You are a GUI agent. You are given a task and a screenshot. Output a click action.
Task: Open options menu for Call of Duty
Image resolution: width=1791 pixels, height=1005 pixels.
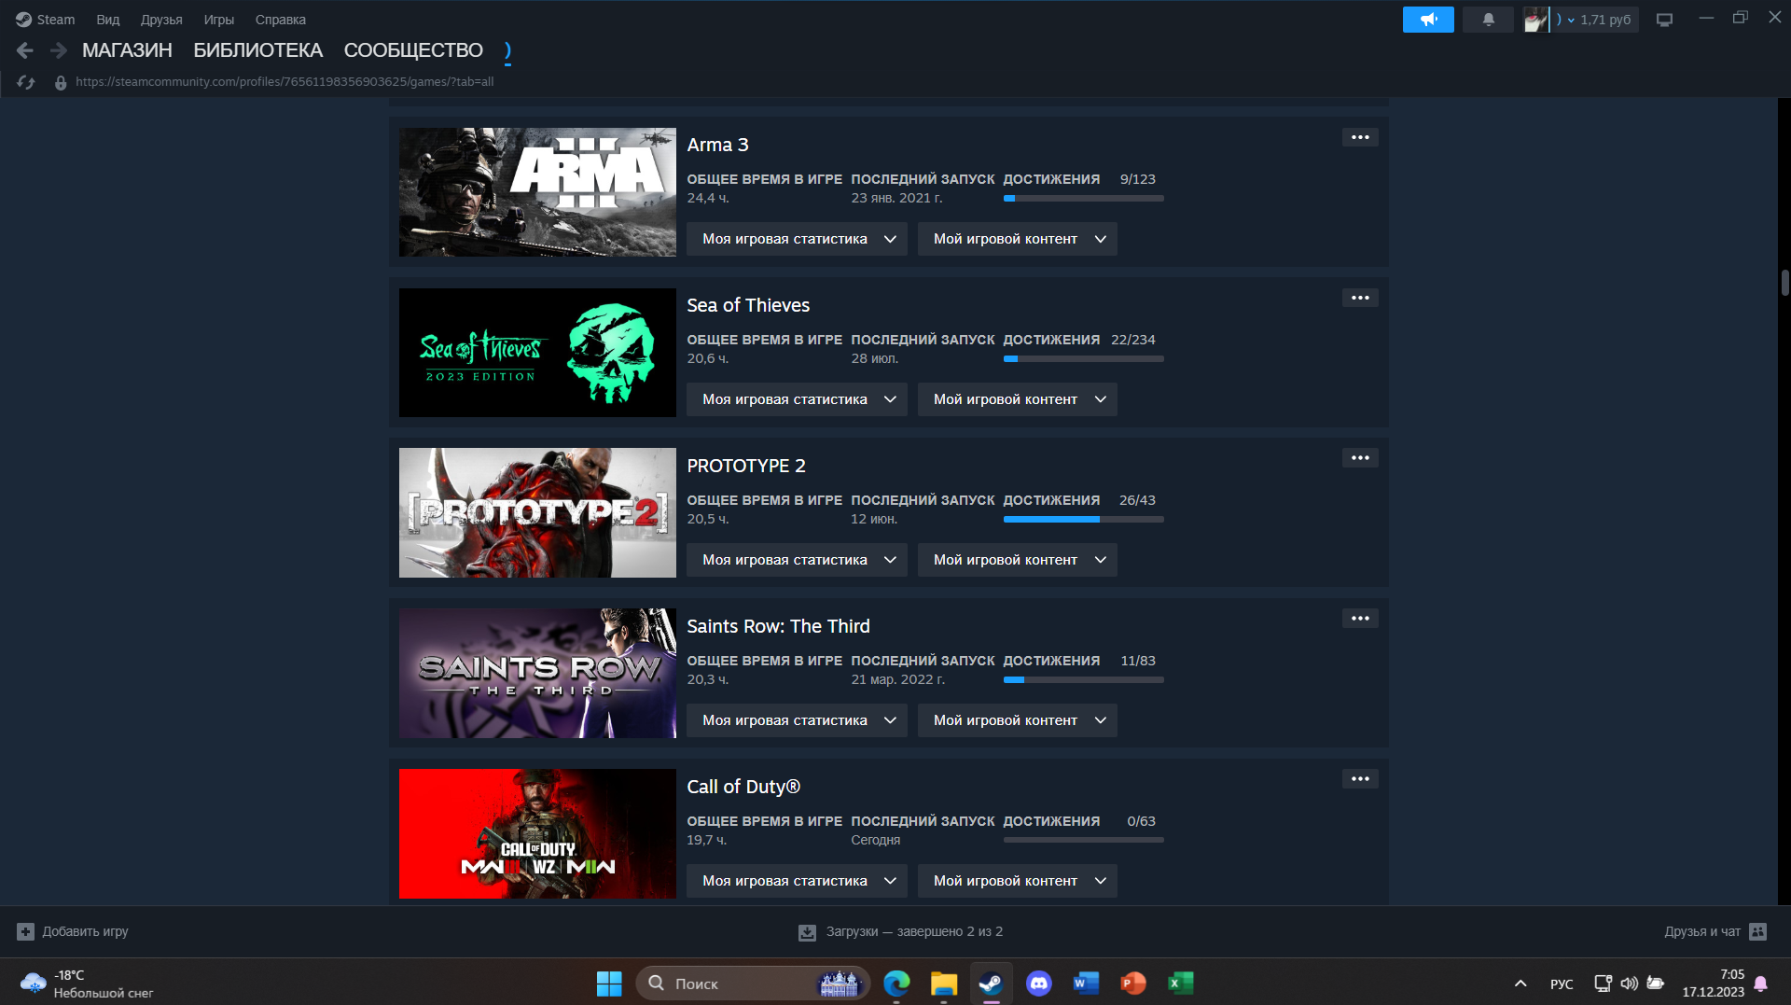tap(1360, 779)
